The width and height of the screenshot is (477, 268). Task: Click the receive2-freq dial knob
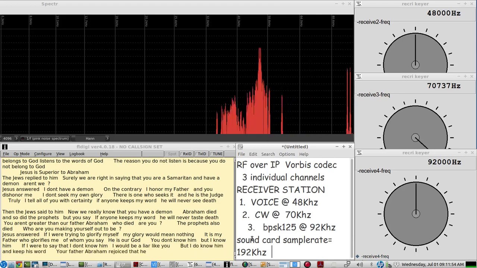416,52
